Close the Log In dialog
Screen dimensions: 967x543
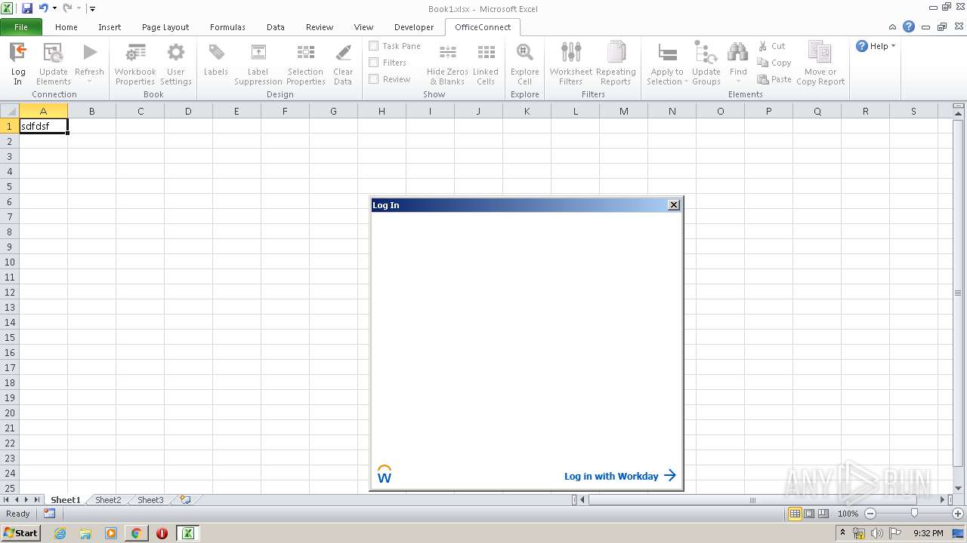[x=674, y=205]
